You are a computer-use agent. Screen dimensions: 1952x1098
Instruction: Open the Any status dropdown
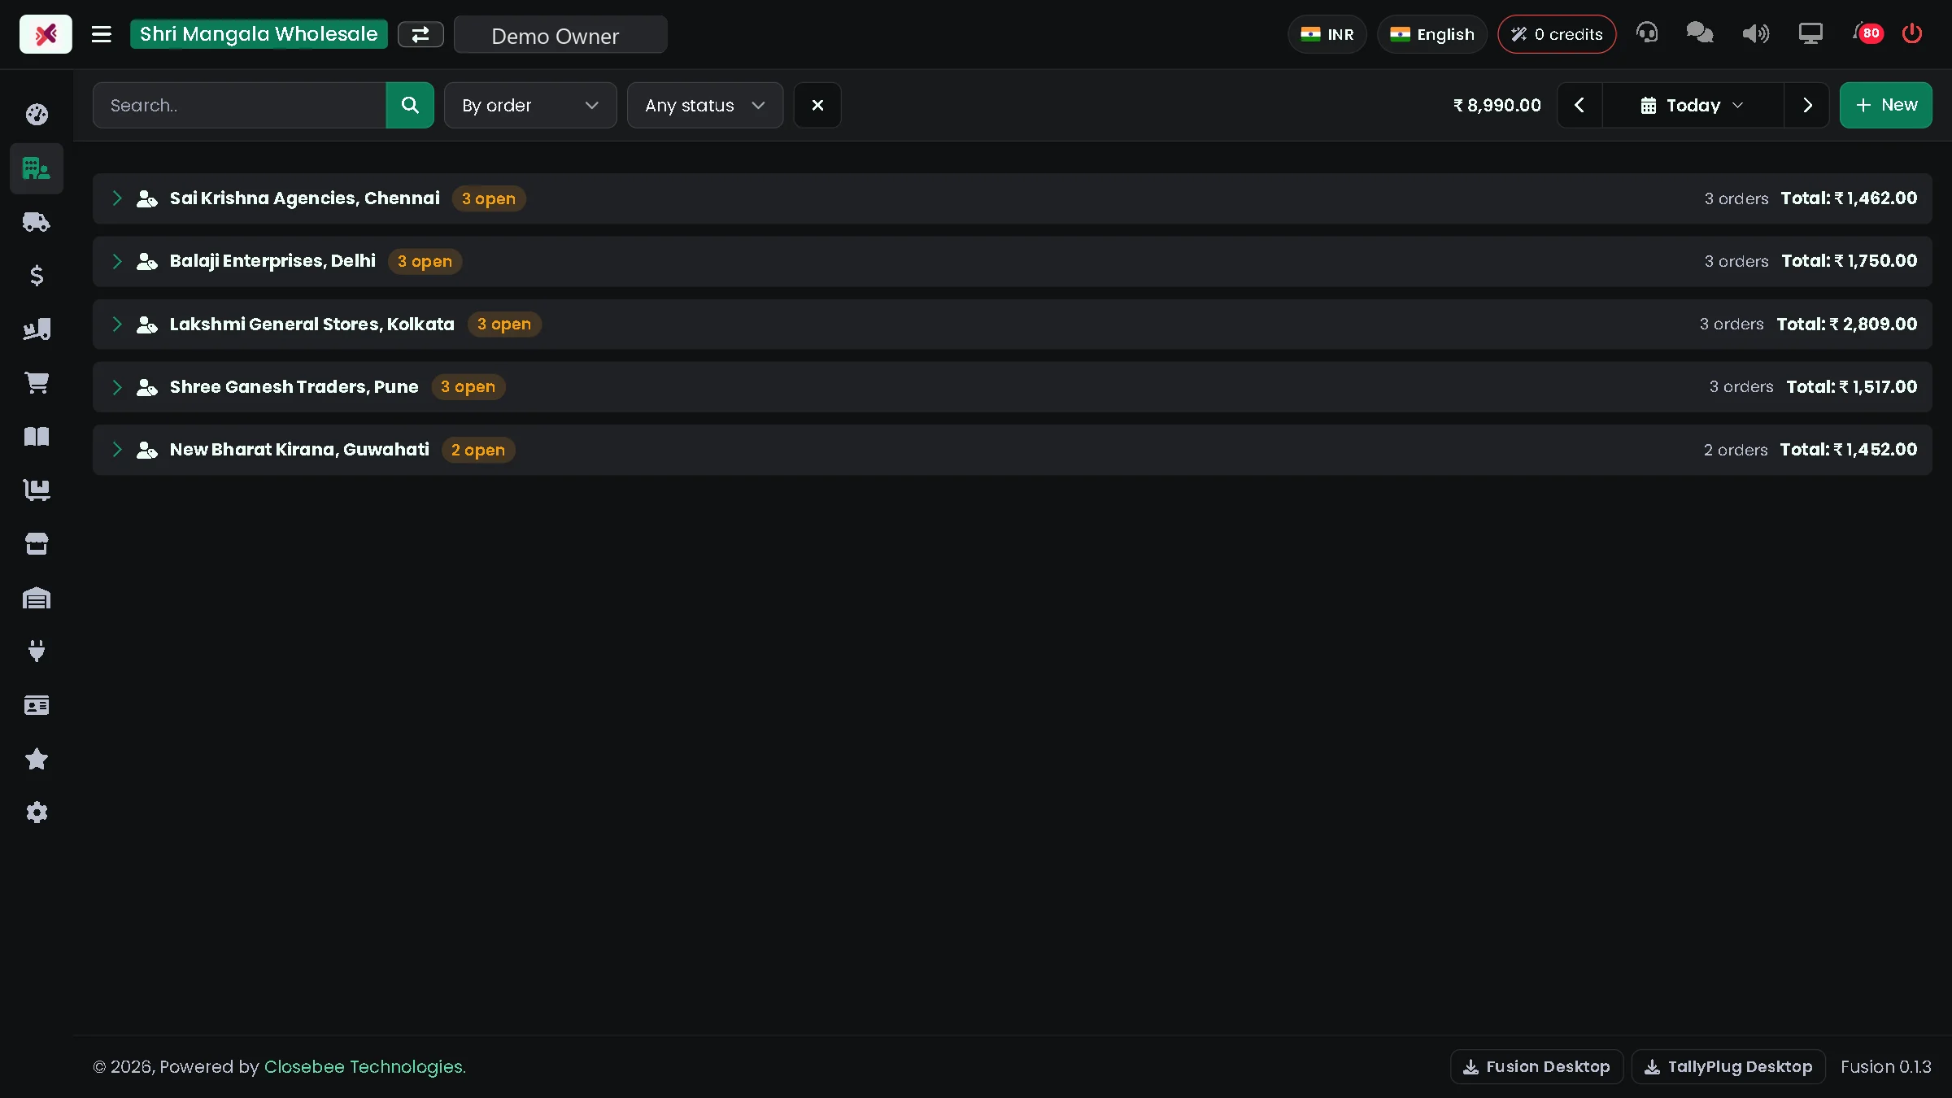705,105
